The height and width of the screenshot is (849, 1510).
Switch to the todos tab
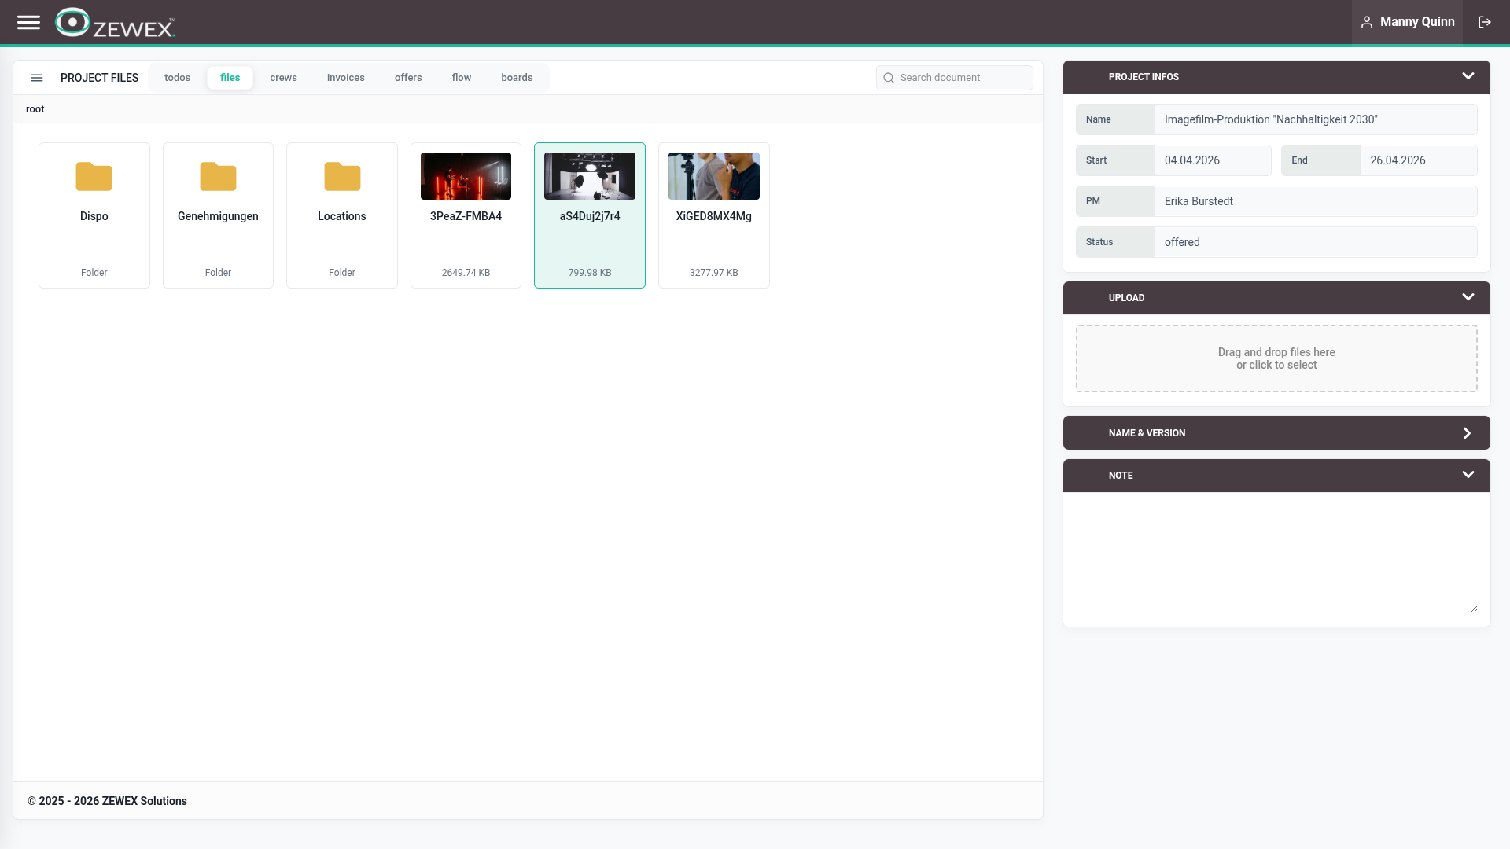(177, 78)
